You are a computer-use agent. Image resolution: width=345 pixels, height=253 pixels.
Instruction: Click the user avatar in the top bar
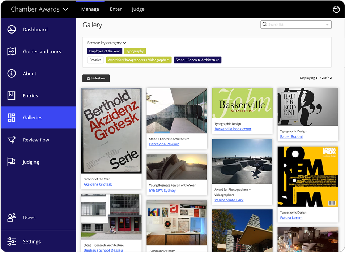pos(336,9)
